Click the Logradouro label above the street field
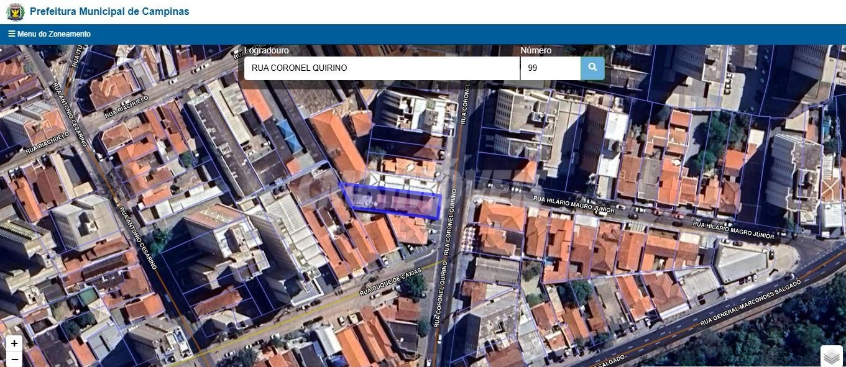The image size is (846, 367). coord(266,50)
